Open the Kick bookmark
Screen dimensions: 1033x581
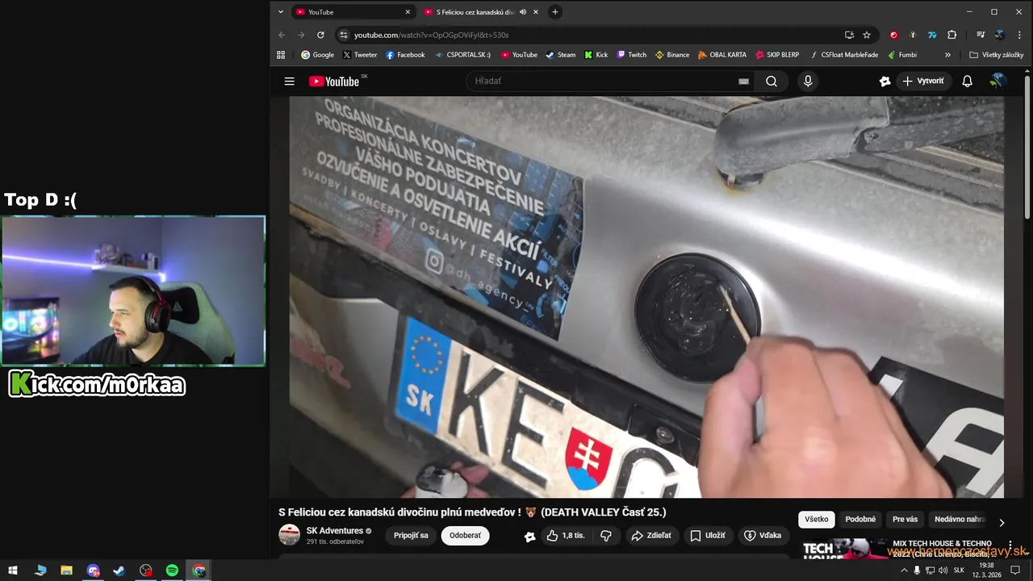pos(596,55)
